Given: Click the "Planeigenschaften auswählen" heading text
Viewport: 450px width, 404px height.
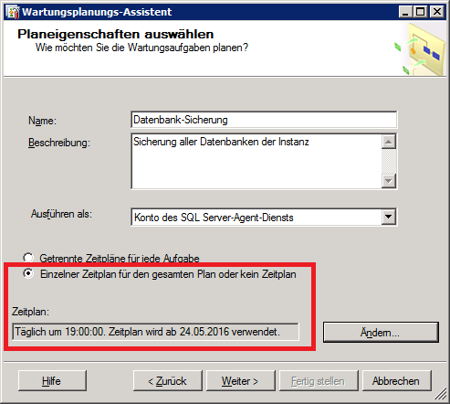Looking at the screenshot, I should pyautogui.click(x=116, y=34).
